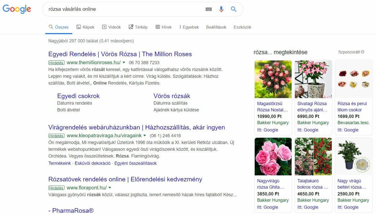Image resolution: width=376 pixels, height=215 pixels.
Task: Click the 2590,00 Ft price
Action: [x=348, y=194]
